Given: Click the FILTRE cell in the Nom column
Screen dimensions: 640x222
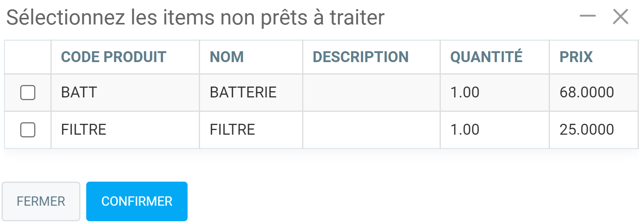Looking at the screenshot, I should coord(232,130).
